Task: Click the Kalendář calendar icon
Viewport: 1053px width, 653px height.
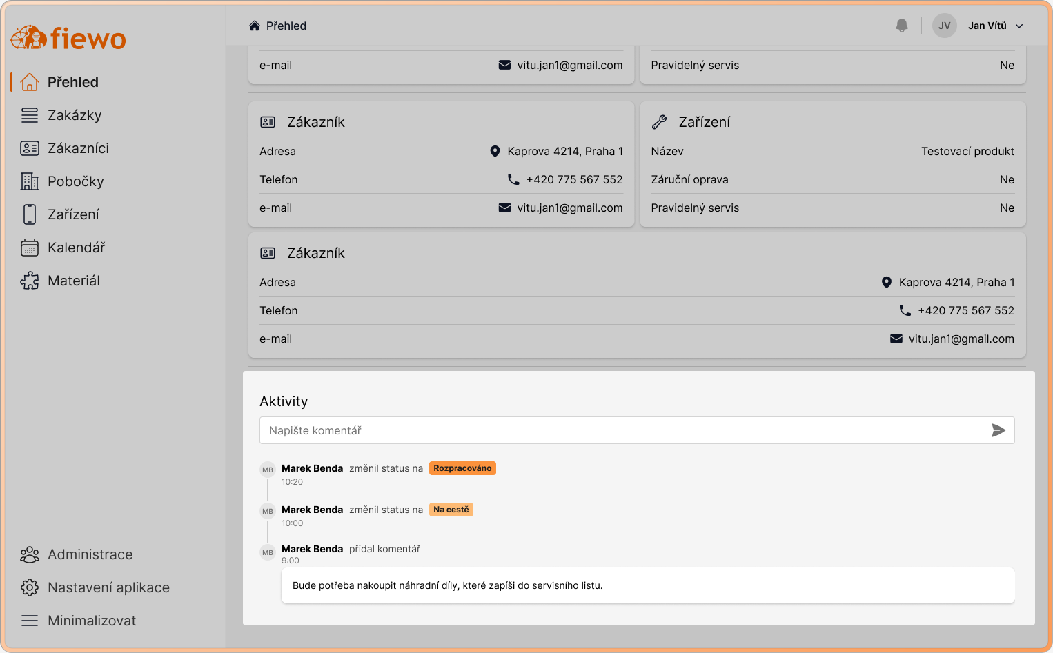Action: [x=30, y=248]
